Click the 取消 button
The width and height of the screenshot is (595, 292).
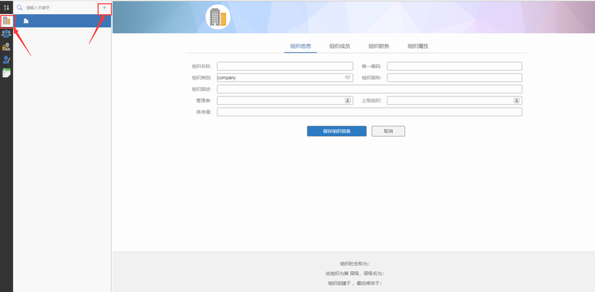388,131
